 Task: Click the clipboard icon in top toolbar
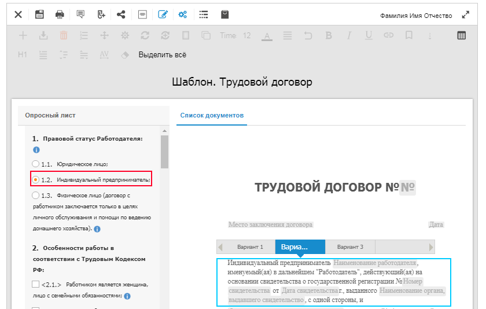click(224, 14)
